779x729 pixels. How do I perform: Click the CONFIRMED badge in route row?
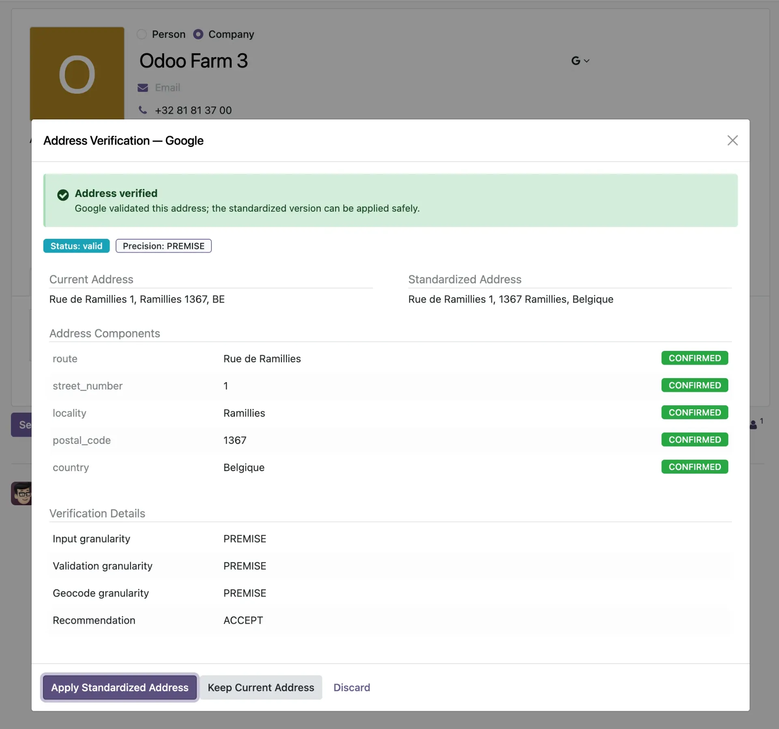click(x=695, y=358)
